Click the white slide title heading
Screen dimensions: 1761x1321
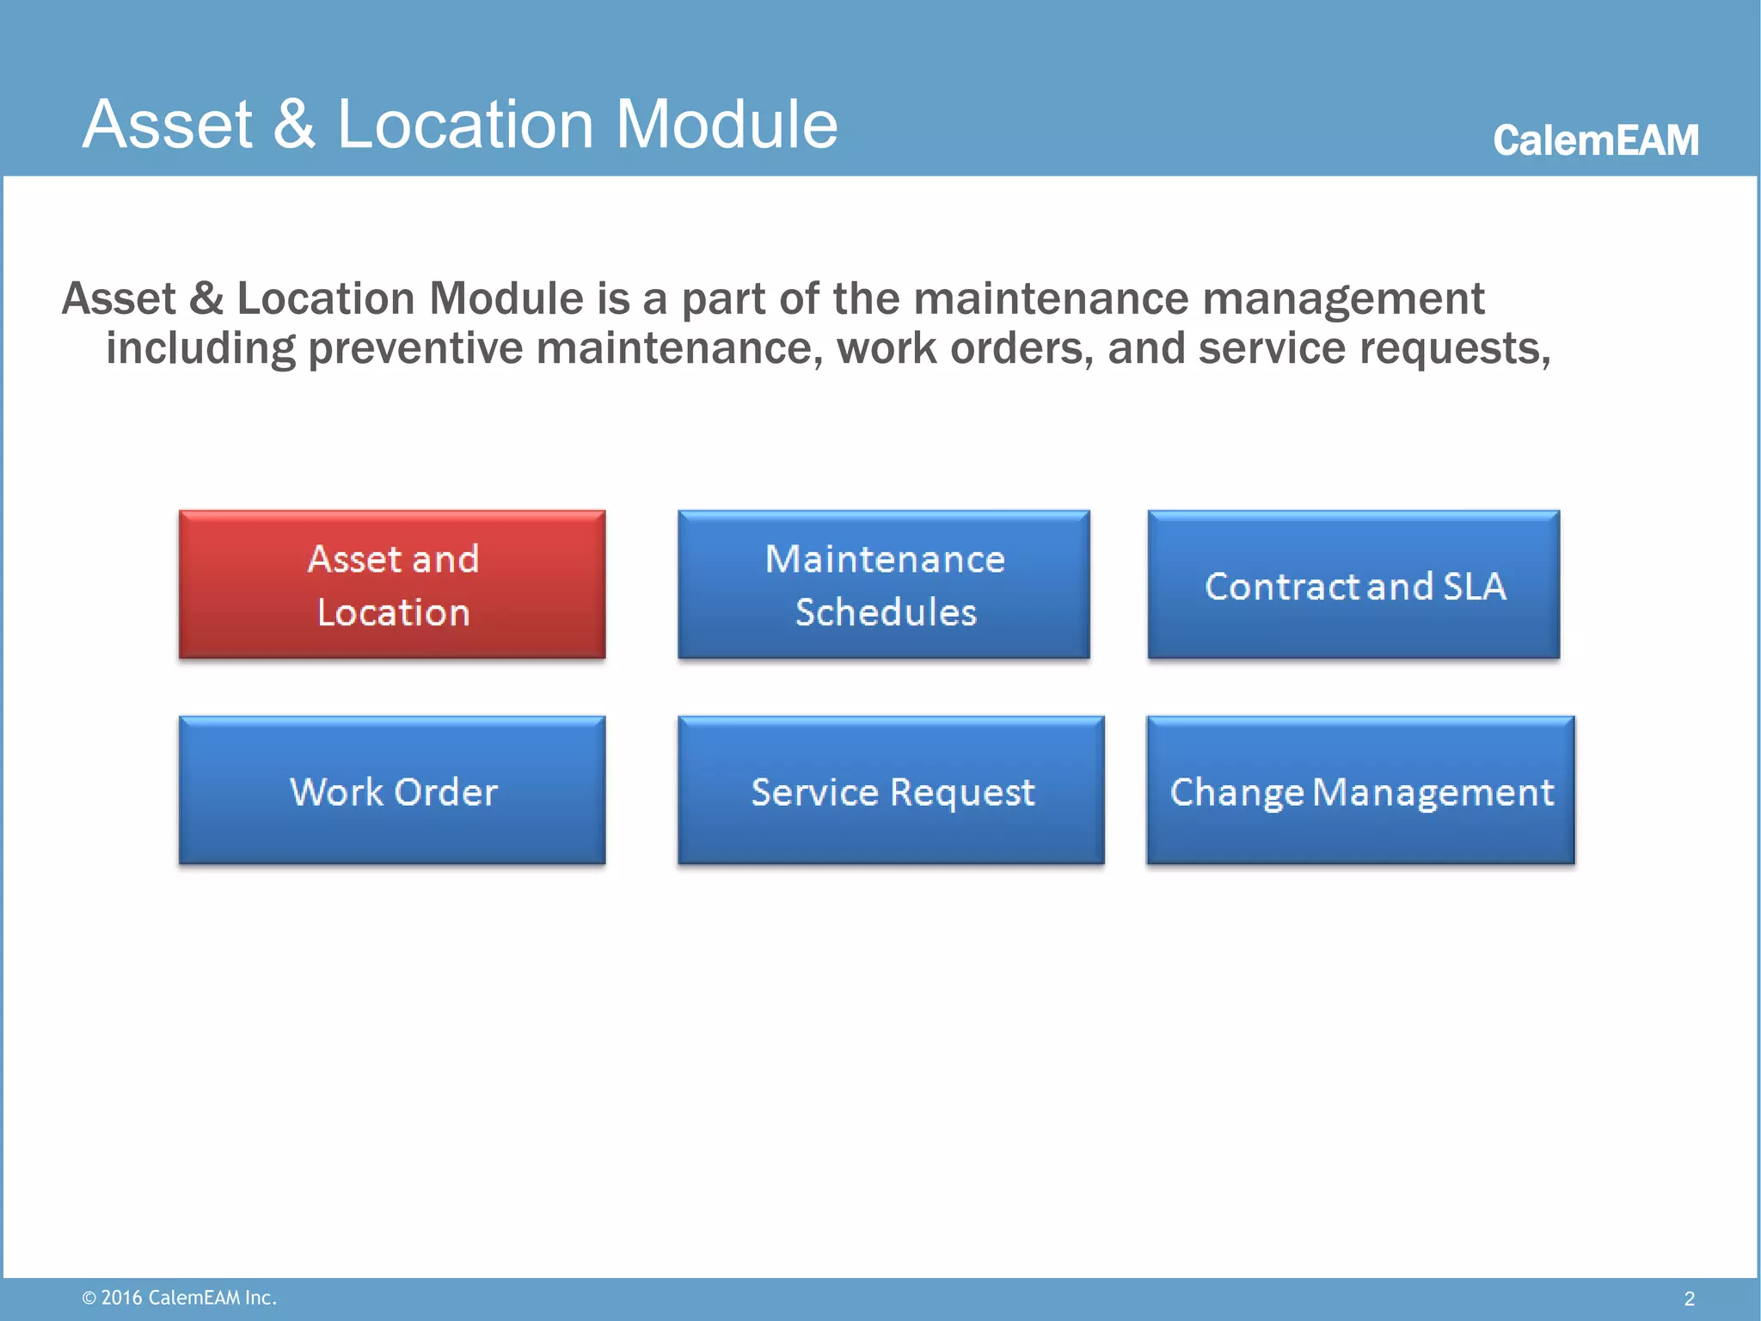point(459,124)
